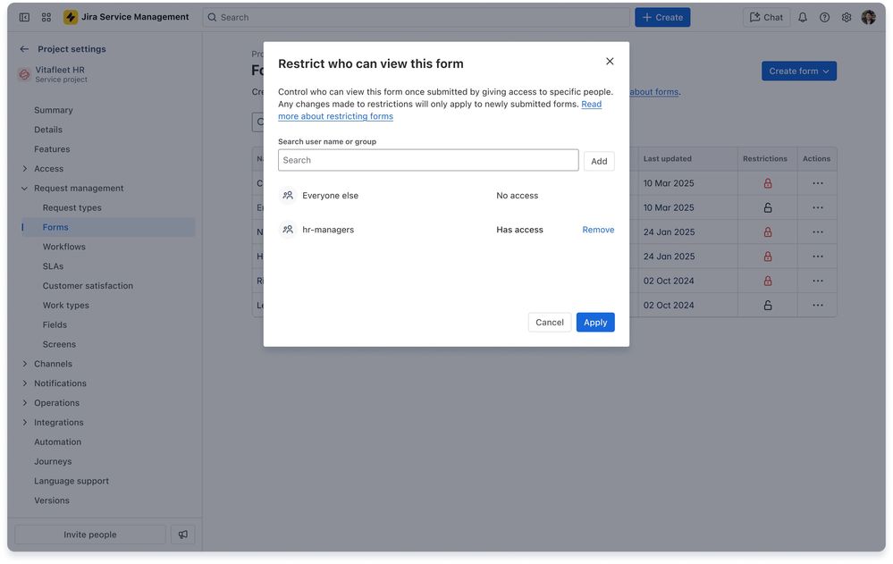The width and height of the screenshot is (893, 564).
Task: Click the open lock on the last 02 Oct 2024 row
Action: pyautogui.click(x=767, y=306)
